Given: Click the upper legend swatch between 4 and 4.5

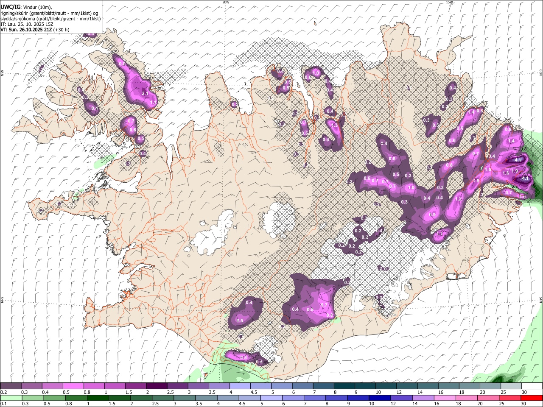Looking at the screenshot, I should pos(240,386).
